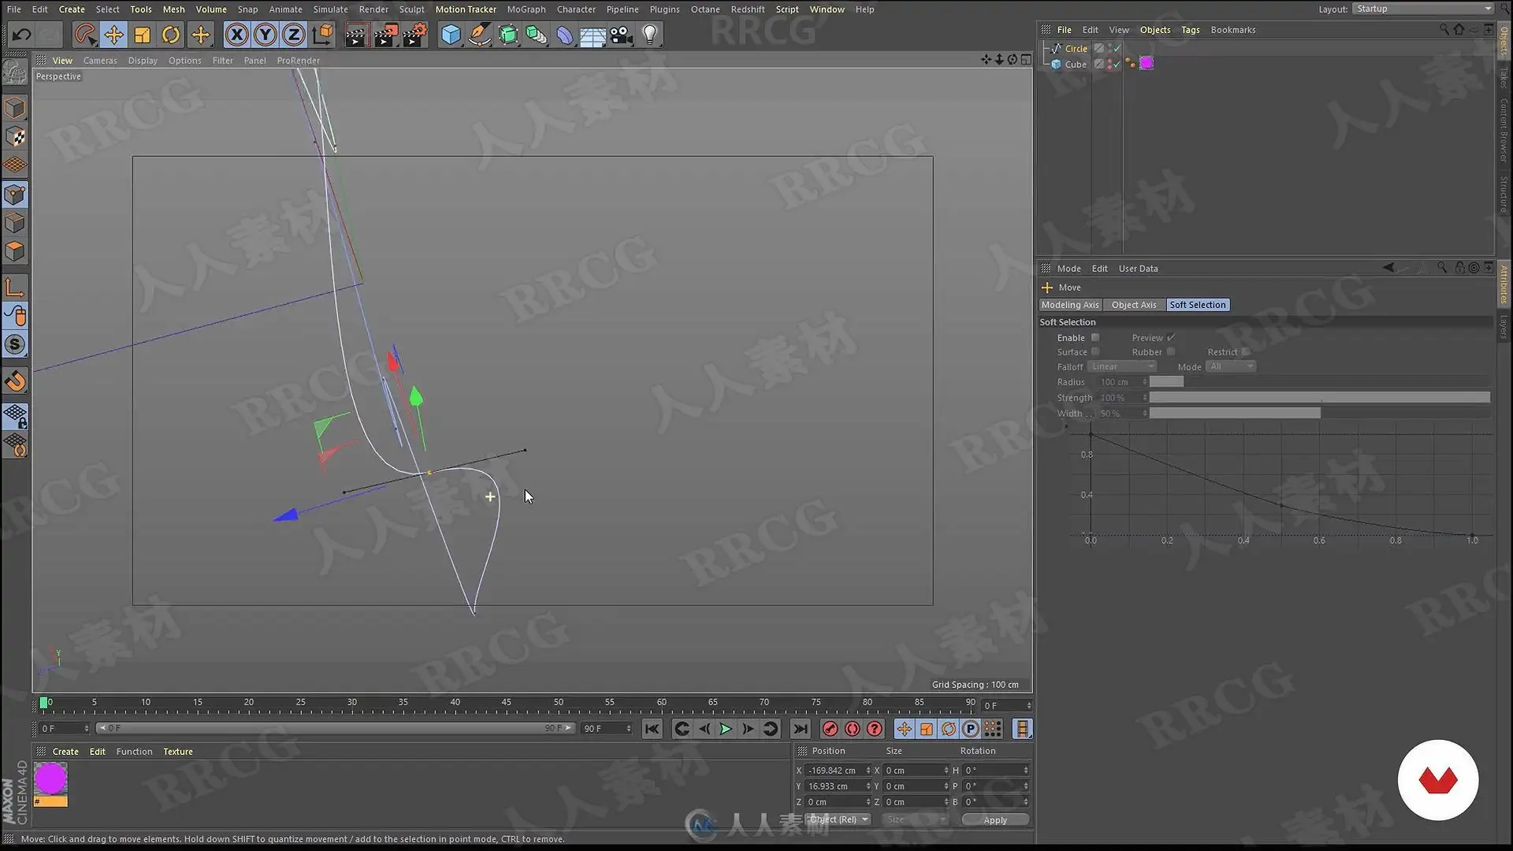The width and height of the screenshot is (1513, 851).
Task: Toggle the Rubber checkbox
Action: pos(1170,352)
